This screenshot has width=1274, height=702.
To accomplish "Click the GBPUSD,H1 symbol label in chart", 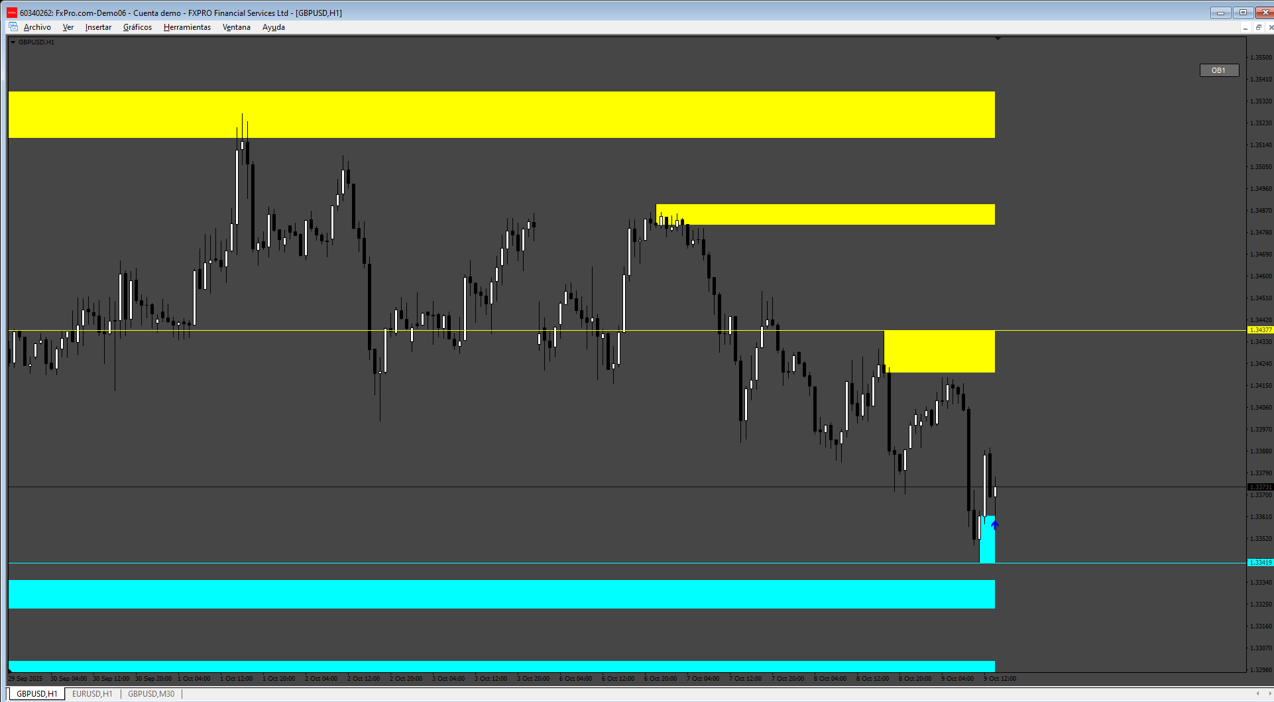I will [x=36, y=42].
